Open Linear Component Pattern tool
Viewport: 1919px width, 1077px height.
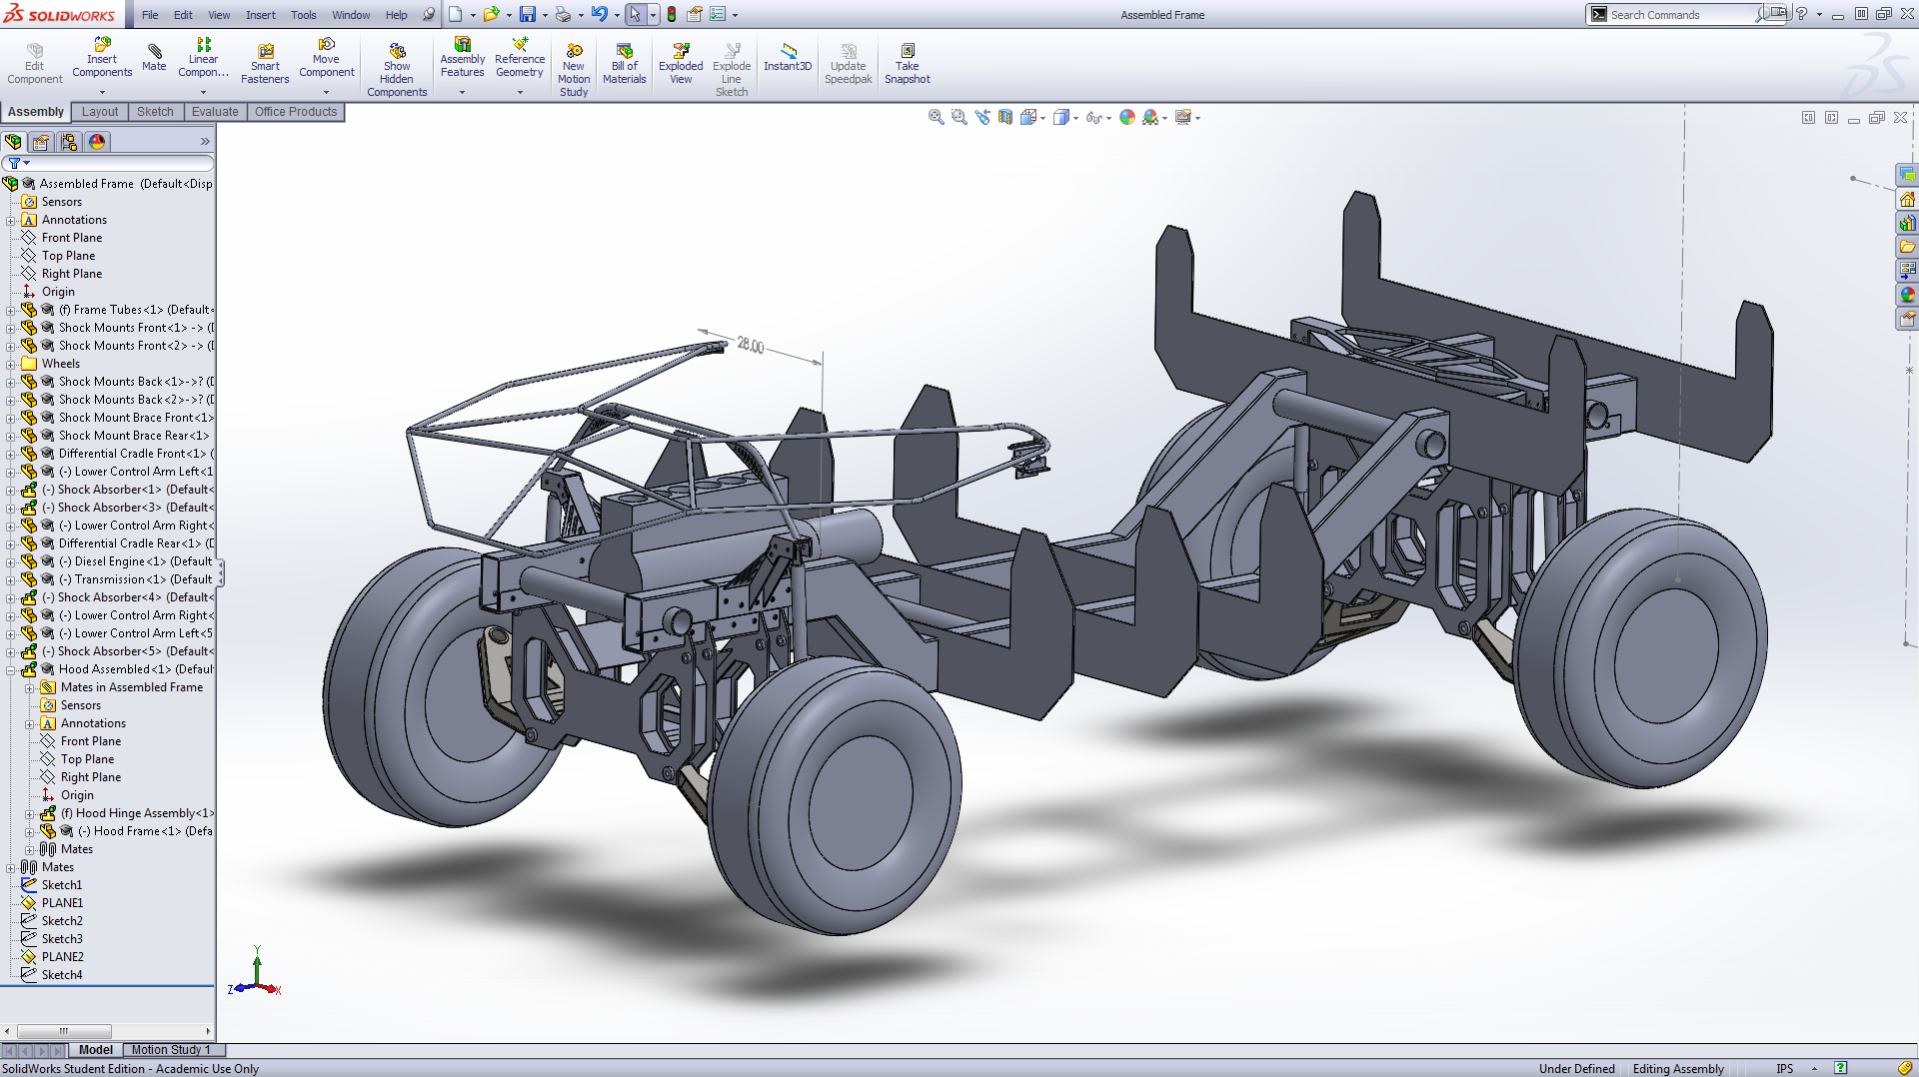(203, 58)
